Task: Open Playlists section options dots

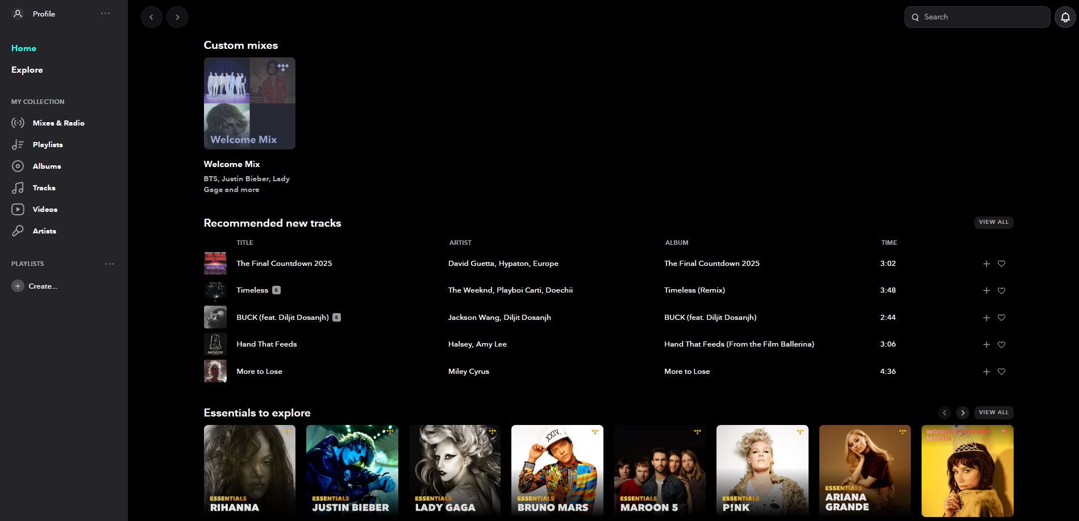Action: tap(109, 264)
